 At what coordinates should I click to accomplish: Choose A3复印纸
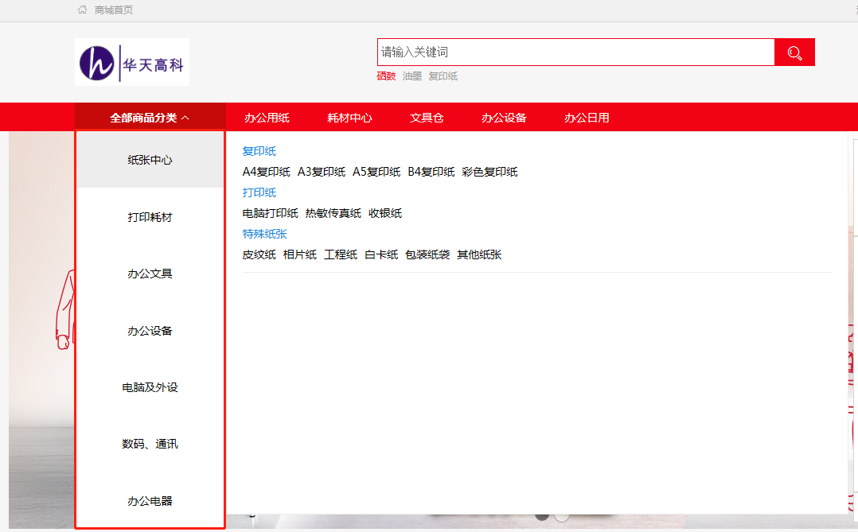(x=322, y=172)
